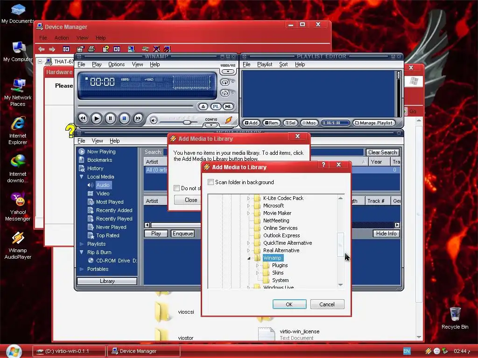Click OK in Add Media dialog
Screen dimensions: 478x358
pos(289,304)
